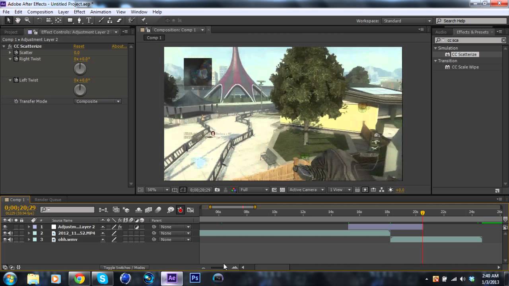
Task: Open the Active Camera dropdown
Action: tap(306, 190)
